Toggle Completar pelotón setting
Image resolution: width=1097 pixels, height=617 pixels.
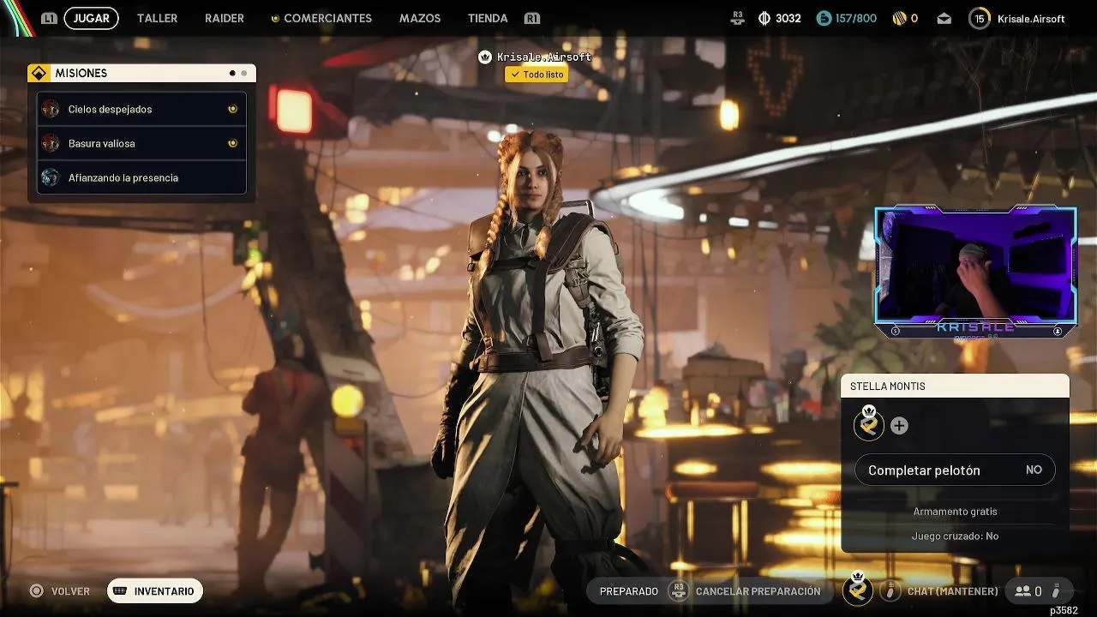[x=955, y=470]
